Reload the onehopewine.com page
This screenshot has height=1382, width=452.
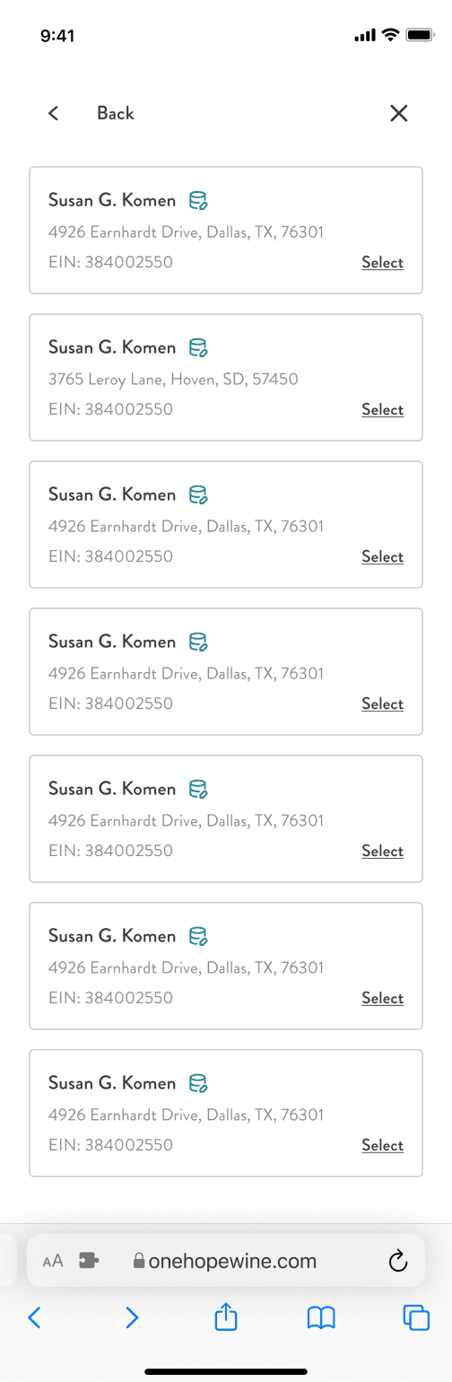point(399,1261)
